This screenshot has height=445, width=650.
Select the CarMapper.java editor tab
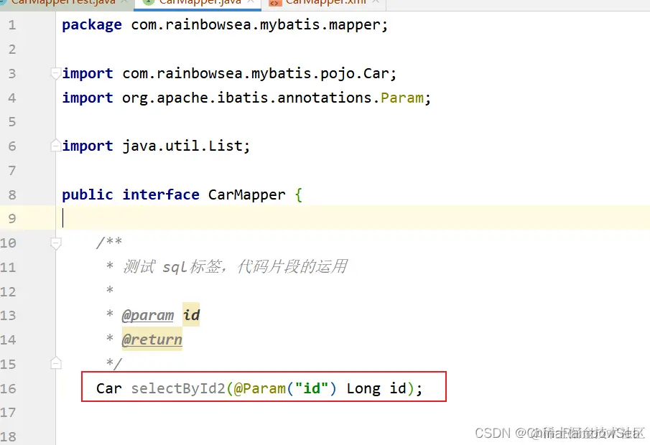(x=198, y=3)
